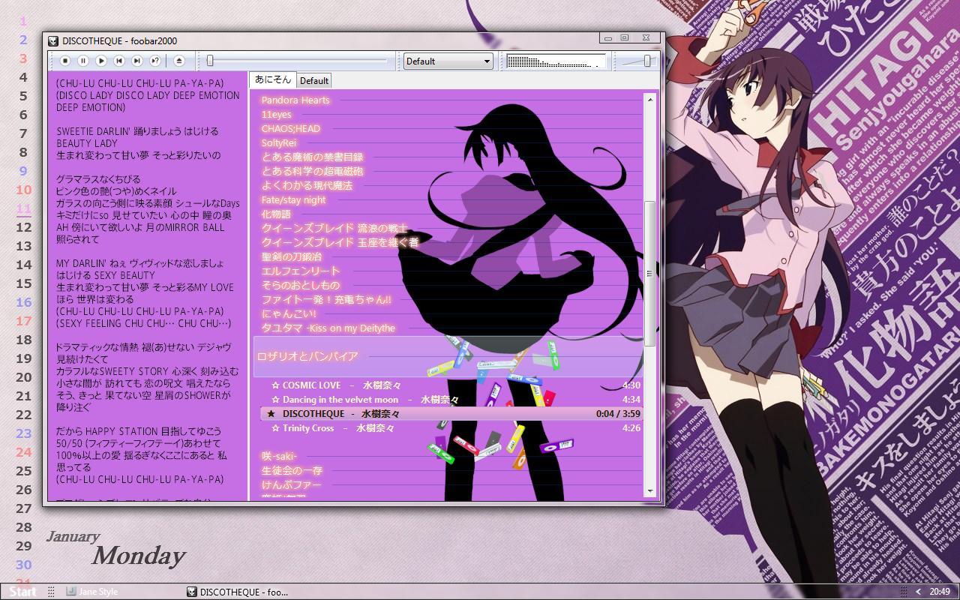960x600 pixels.
Task: Select the 化物語 group in the playlist
Action: (276, 214)
